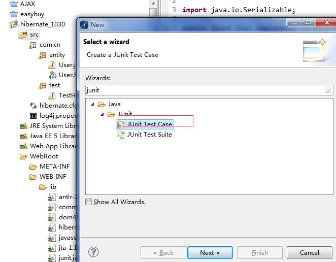The image size is (336, 262).
Task: Click the junit.jar file icon
Action: (52, 258)
